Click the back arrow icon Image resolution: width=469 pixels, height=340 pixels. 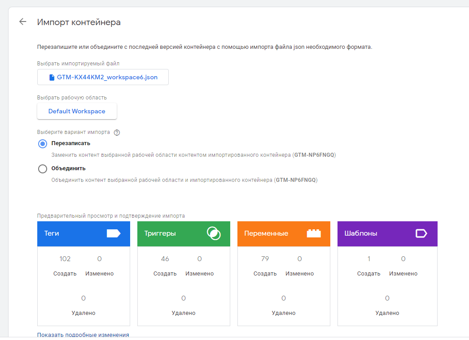(23, 22)
